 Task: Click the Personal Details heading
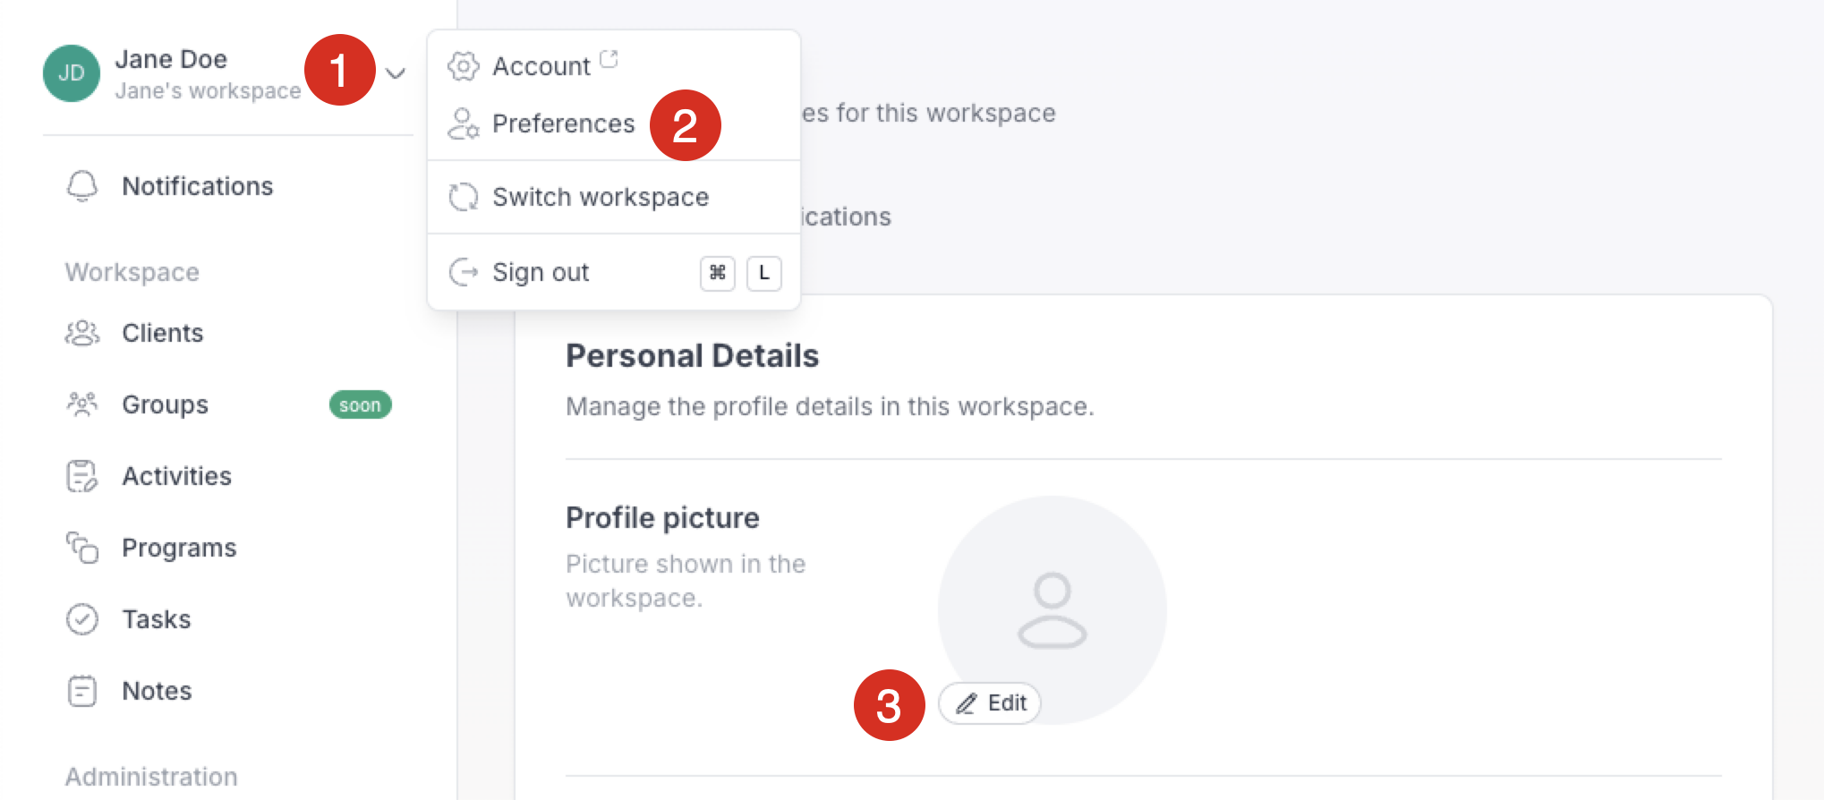pyautogui.click(x=693, y=356)
